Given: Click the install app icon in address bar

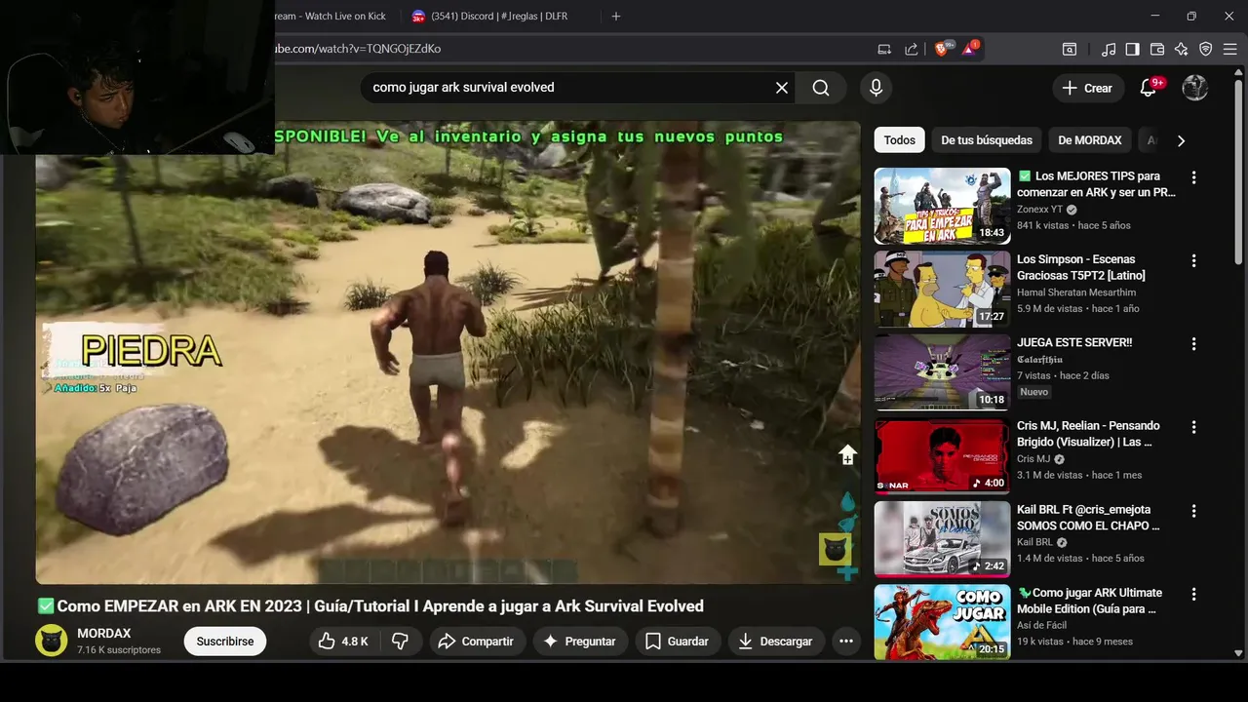Looking at the screenshot, I should coord(884,49).
